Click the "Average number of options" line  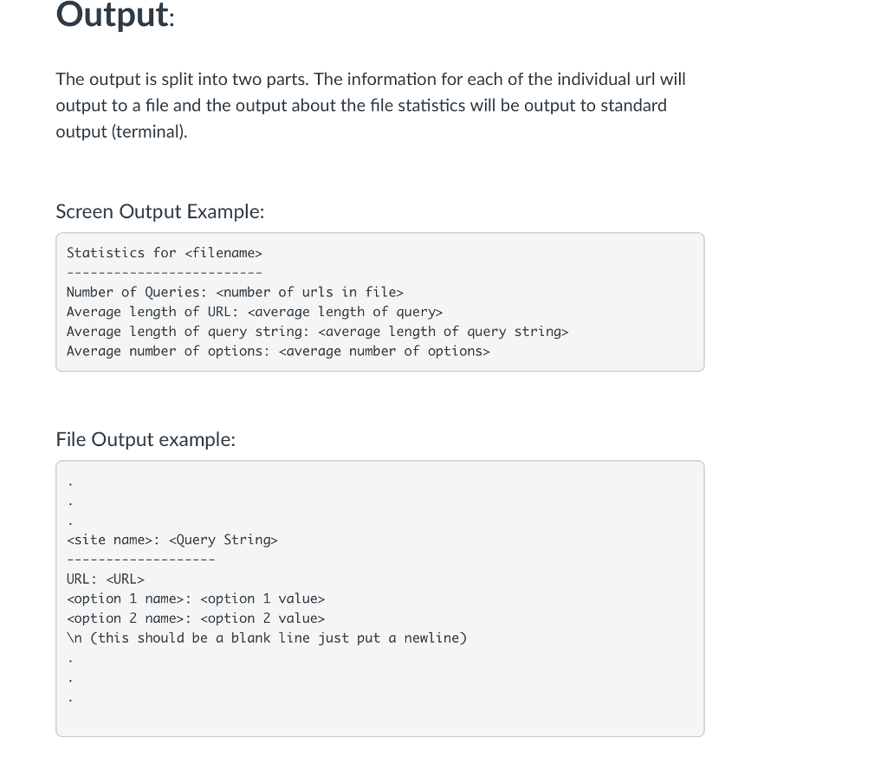tap(278, 352)
